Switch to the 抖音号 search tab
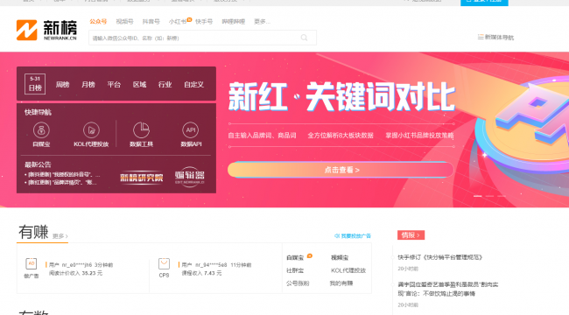The height and width of the screenshot is (315, 569). click(x=151, y=21)
